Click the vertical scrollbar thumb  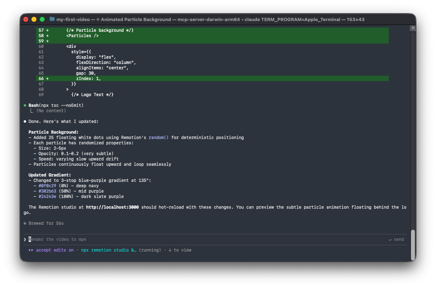(x=413, y=245)
